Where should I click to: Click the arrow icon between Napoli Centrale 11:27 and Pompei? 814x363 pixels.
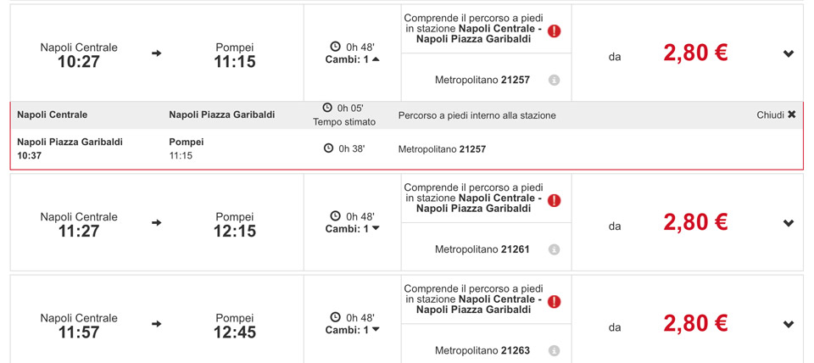coord(156,223)
